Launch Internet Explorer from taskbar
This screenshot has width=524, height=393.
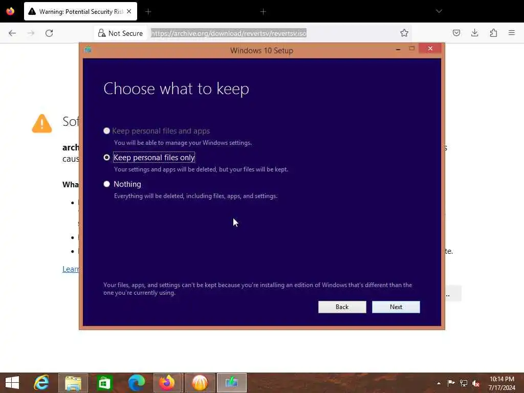(x=41, y=383)
